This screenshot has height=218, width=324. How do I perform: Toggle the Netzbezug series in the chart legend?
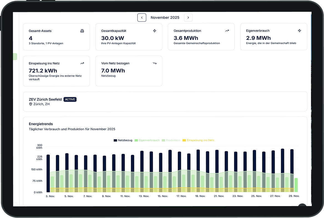pyautogui.click(x=123, y=140)
